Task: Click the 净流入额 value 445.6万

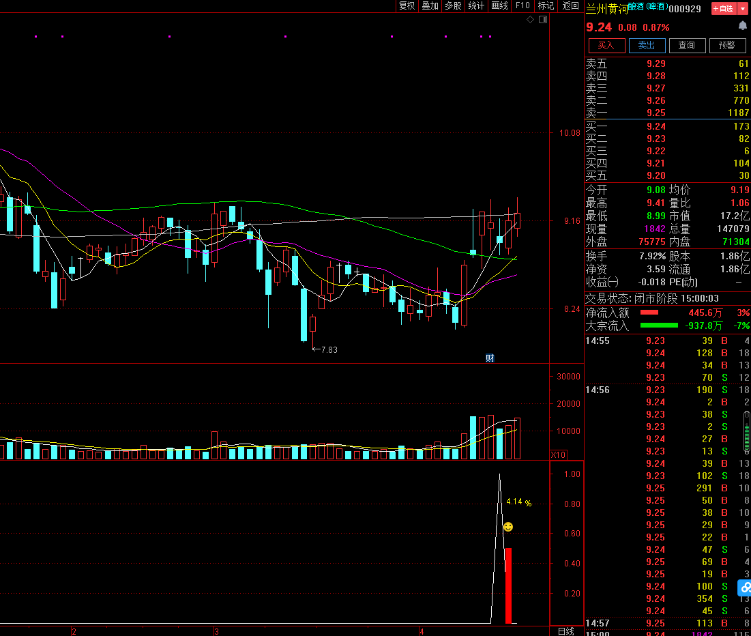Action: 705,313
